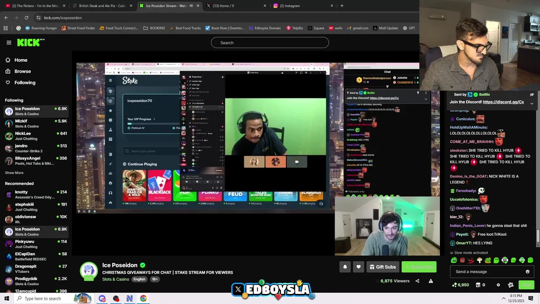The image size is (540, 304).
Task: Open the Discord invite link in pinned message
Action: click(503, 102)
